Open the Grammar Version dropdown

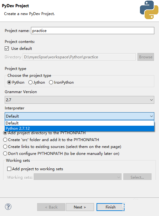[79, 100]
